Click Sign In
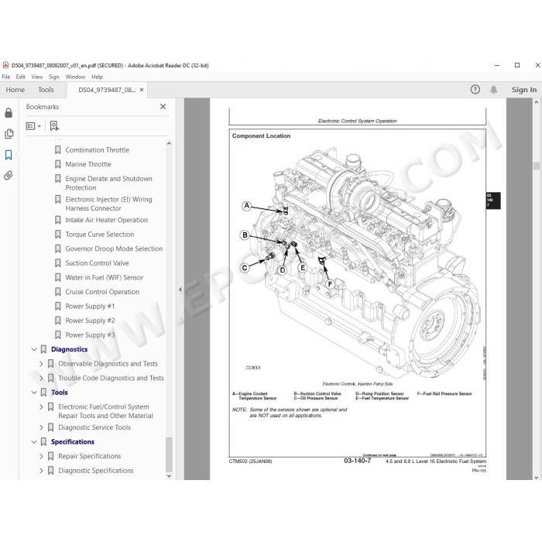The image size is (542, 542). tap(524, 90)
